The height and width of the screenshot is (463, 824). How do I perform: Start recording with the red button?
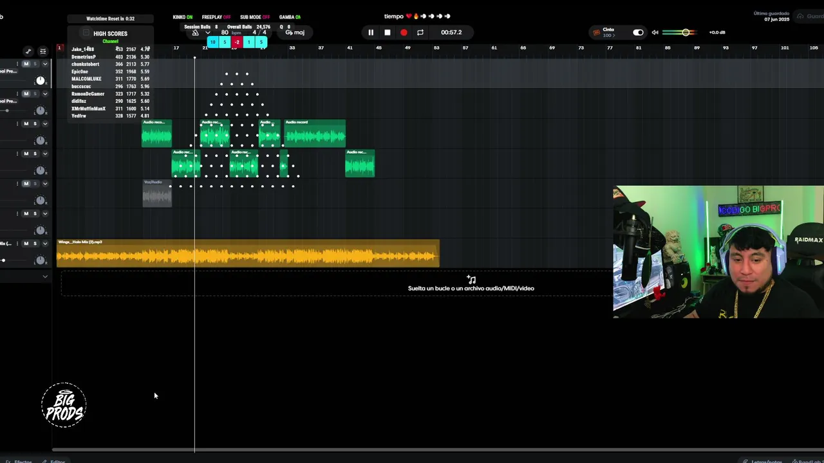(x=404, y=32)
